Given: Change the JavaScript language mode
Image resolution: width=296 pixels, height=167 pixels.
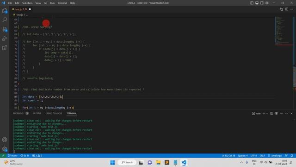Looking at the screenshot, I should point(275,156).
